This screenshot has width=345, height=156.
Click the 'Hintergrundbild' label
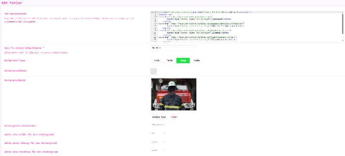coord(15,80)
